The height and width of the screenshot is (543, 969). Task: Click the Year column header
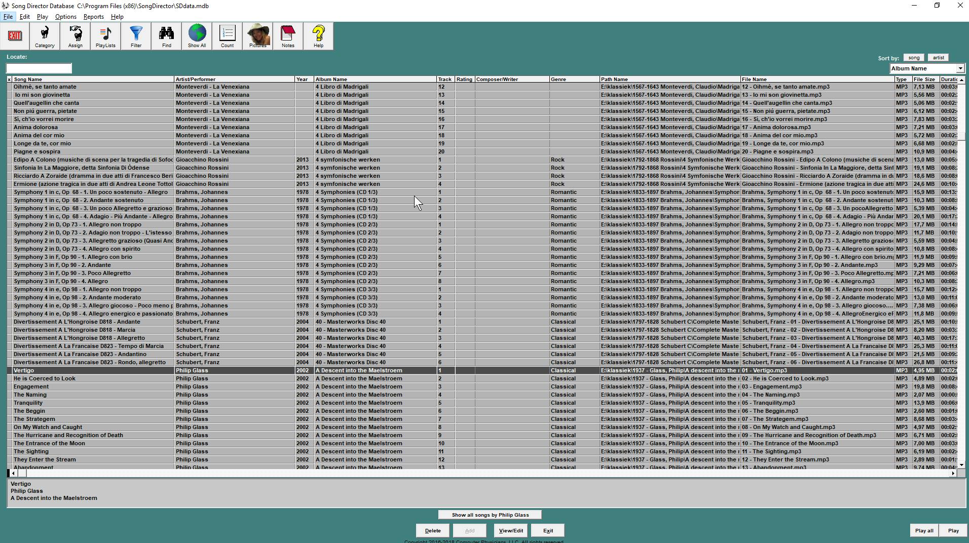tap(304, 80)
